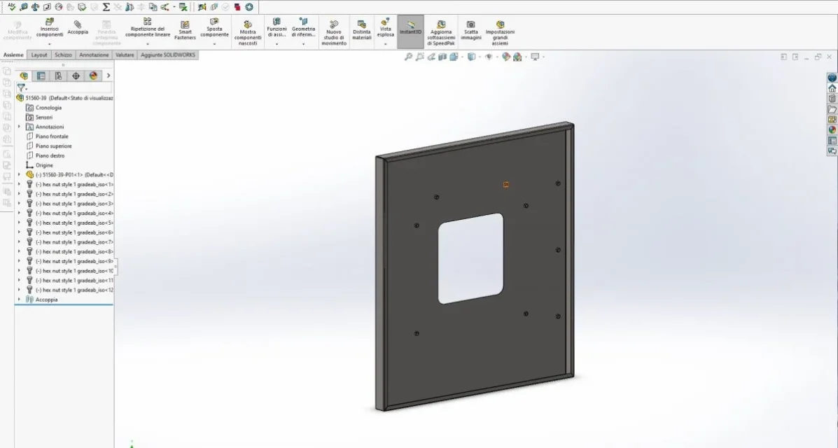Switch to the Annotazione tab
The width and height of the screenshot is (838, 448).
point(94,55)
